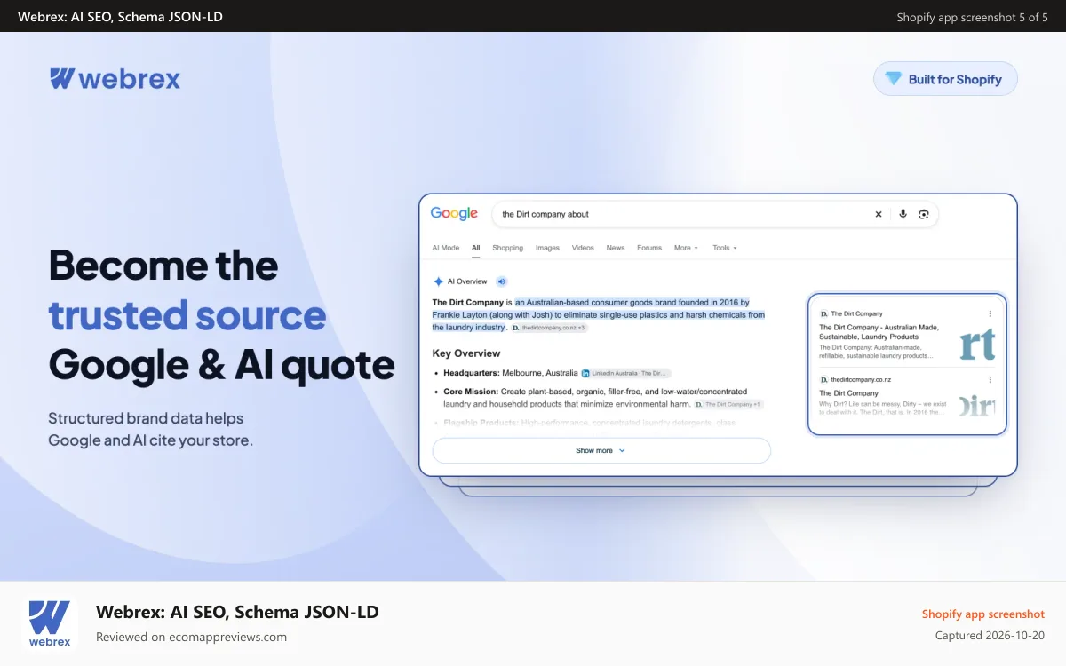Click 'Reviewed on ecomappreviews.com' text

pyautogui.click(x=191, y=637)
